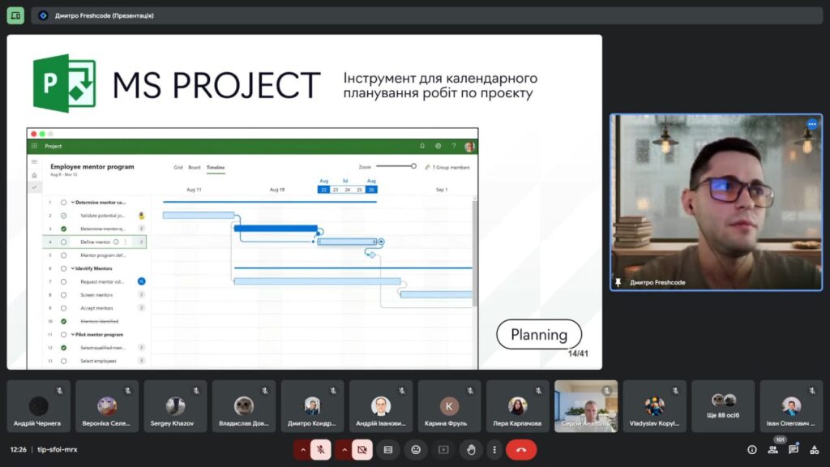
Task: Select Aug 26 date marker in timeline
Action: click(371, 190)
